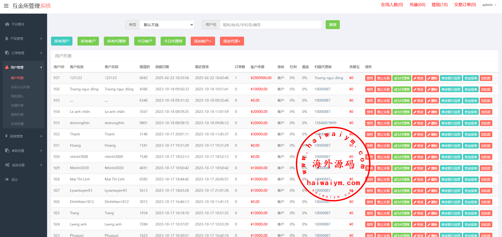Viewport: 502px width, 237px height.
Task: Go to 提现列表 in the sidebar
Action: tap(17, 114)
